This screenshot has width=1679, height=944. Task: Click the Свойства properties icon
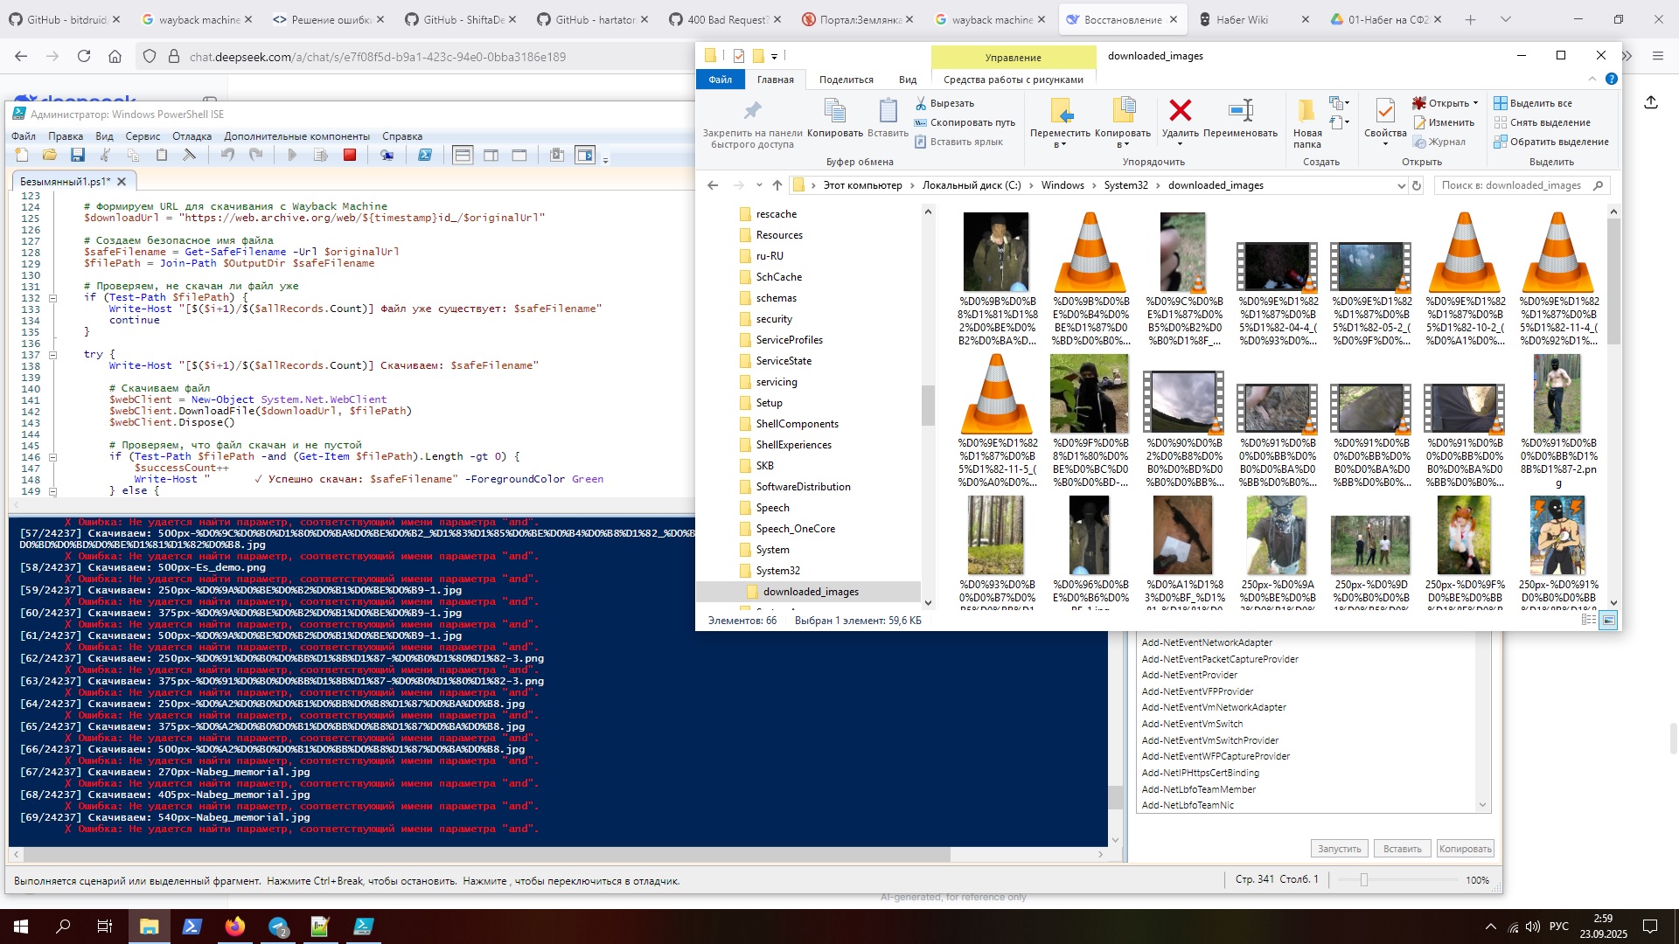[1384, 111]
